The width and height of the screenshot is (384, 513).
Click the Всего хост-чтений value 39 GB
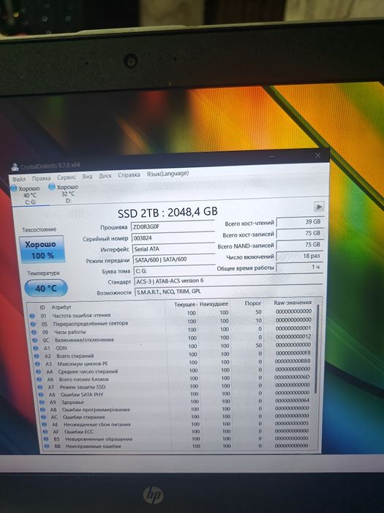300,221
